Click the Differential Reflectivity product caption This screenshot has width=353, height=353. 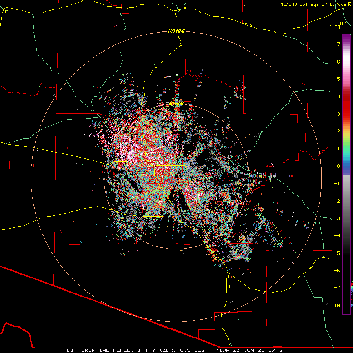pyautogui.click(x=176, y=350)
